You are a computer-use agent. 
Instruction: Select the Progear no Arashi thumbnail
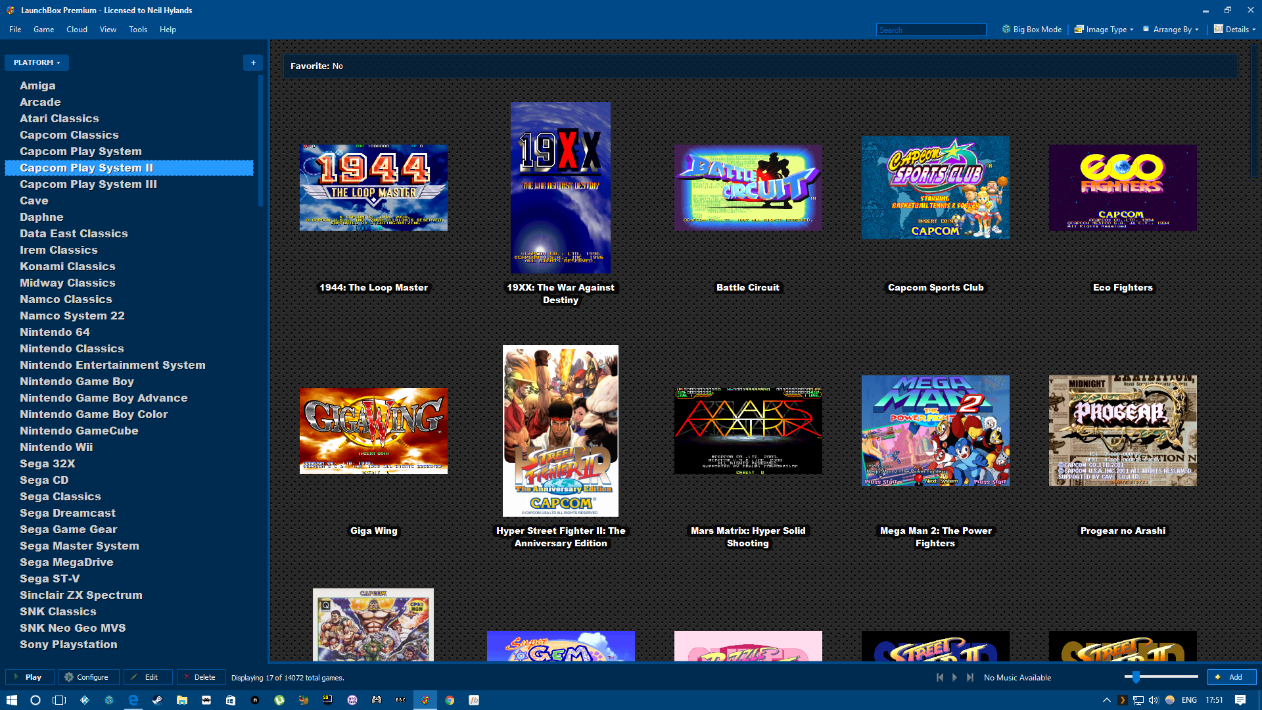click(x=1123, y=431)
